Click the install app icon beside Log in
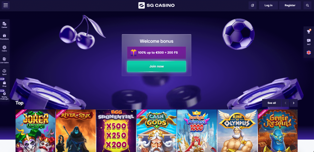The width and height of the screenshot is (314, 152). click(253, 6)
